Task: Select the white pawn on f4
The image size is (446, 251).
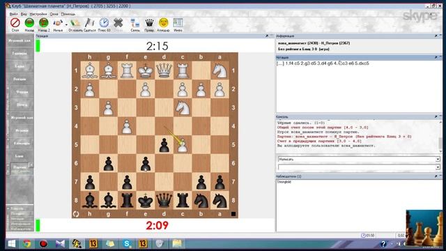Action: point(127,126)
